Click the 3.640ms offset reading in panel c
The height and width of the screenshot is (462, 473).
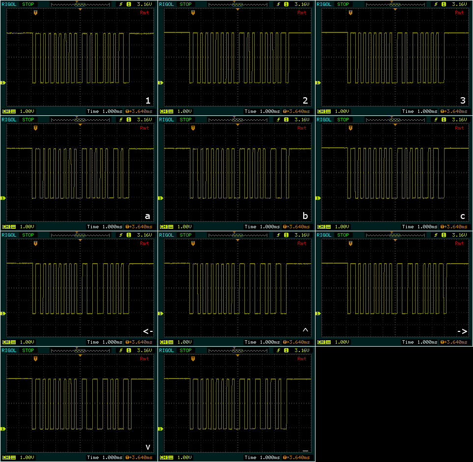(456, 227)
